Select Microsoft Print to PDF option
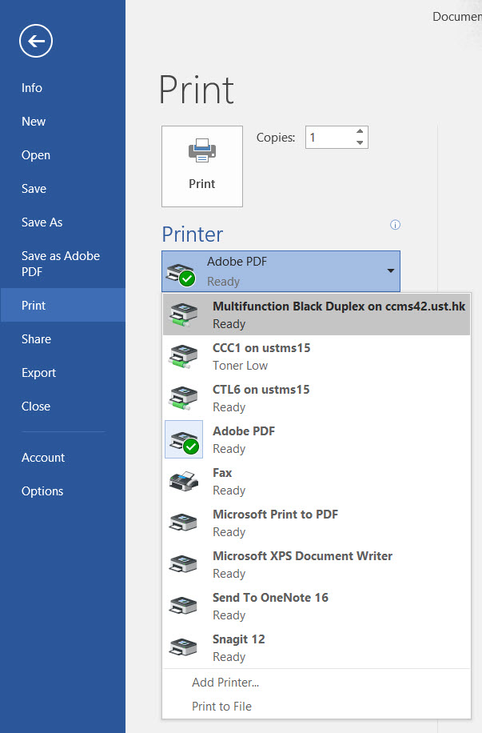This screenshot has height=733, width=482. coord(275,522)
